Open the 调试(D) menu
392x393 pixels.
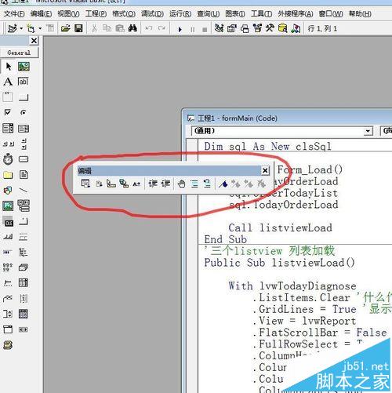(152, 13)
